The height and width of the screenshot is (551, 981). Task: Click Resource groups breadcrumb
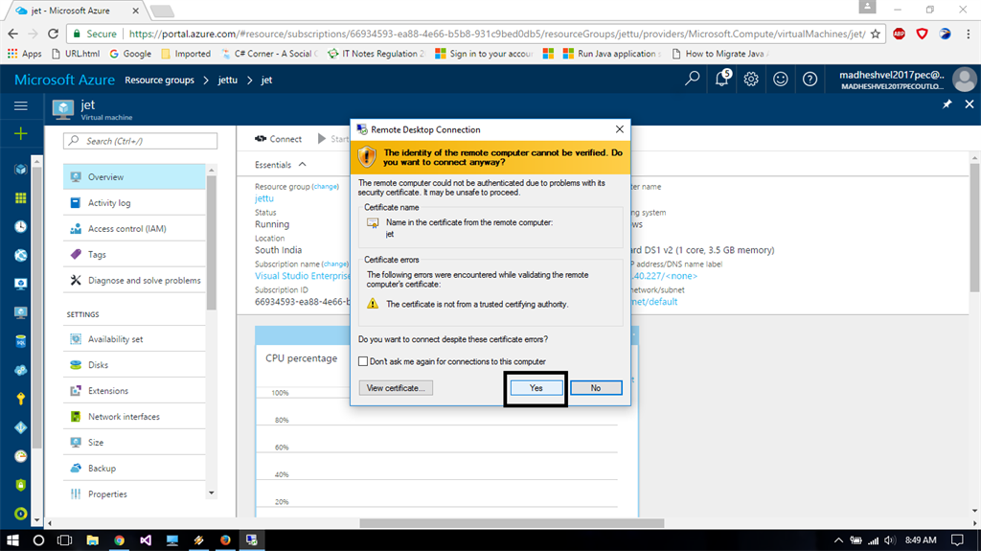[x=160, y=80]
